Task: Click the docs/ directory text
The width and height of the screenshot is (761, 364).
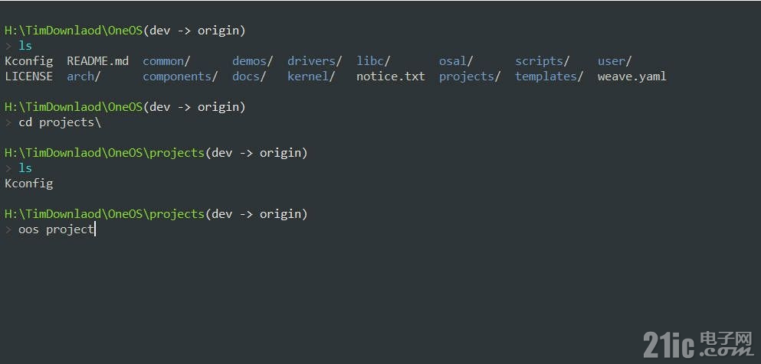Action: (x=250, y=76)
